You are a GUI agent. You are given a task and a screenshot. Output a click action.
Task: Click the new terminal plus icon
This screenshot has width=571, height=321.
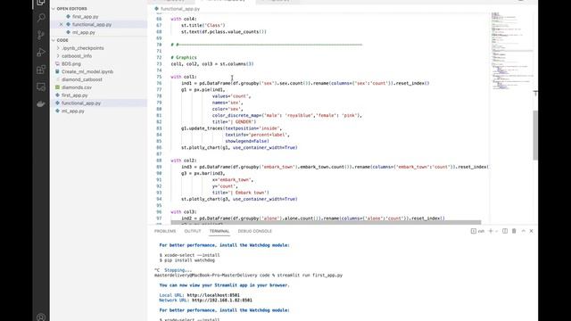tap(491, 231)
